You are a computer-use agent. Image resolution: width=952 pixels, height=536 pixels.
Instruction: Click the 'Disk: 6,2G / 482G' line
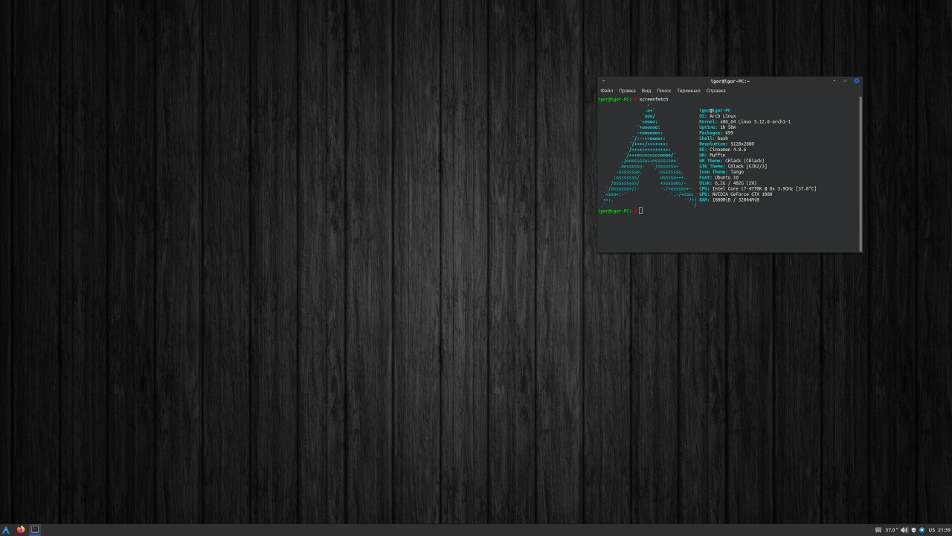pyautogui.click(x=727, y=183)
